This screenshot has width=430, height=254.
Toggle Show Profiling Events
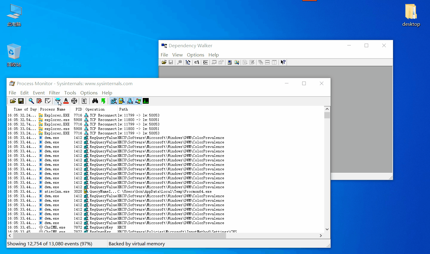146,101
